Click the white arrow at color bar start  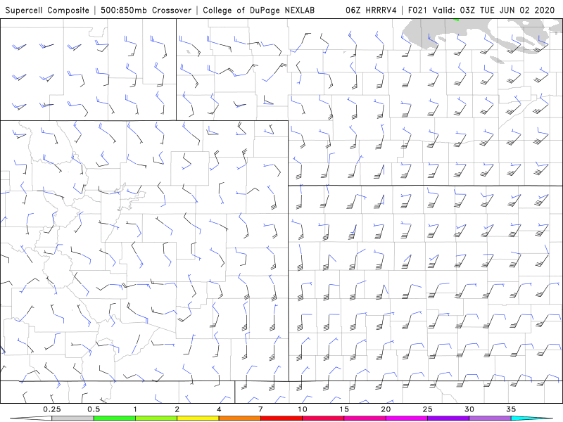(31, 418)
